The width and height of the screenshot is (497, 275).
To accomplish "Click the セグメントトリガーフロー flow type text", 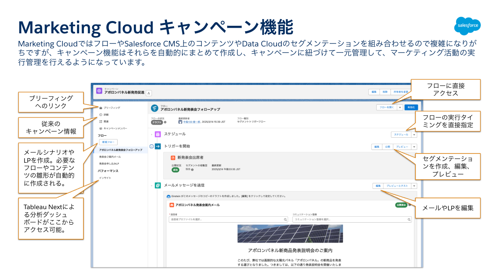I will click(251, 122).
